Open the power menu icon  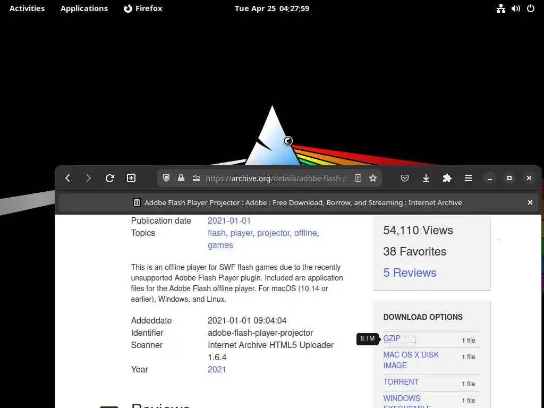point(531,8)
